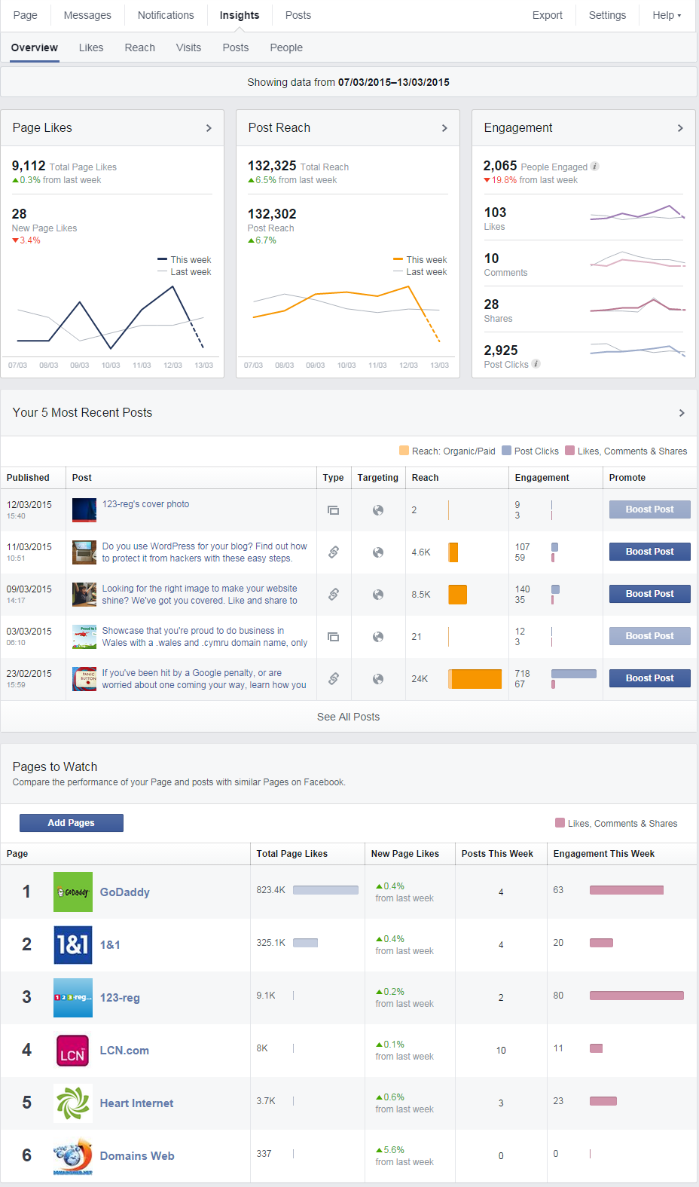The image size is (699, 1187).
Task: Click the globe targeting icon for 09/03/2015 post
Action: [x=378, y=595]
